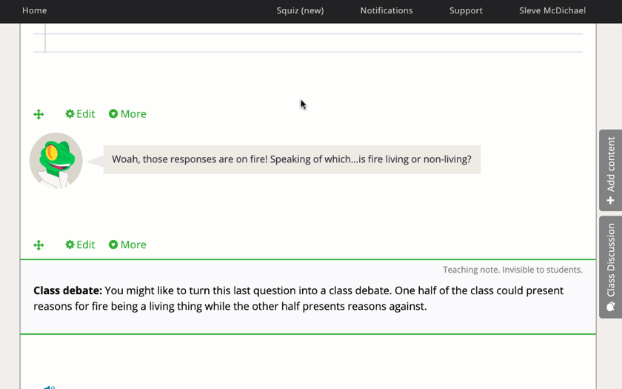The width and height of the screenshot is (622, 389).
Task: Click the gear icon on the lower Edit
Action: 70,245
